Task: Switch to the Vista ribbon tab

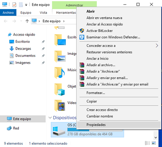Action: click(43, 13)
